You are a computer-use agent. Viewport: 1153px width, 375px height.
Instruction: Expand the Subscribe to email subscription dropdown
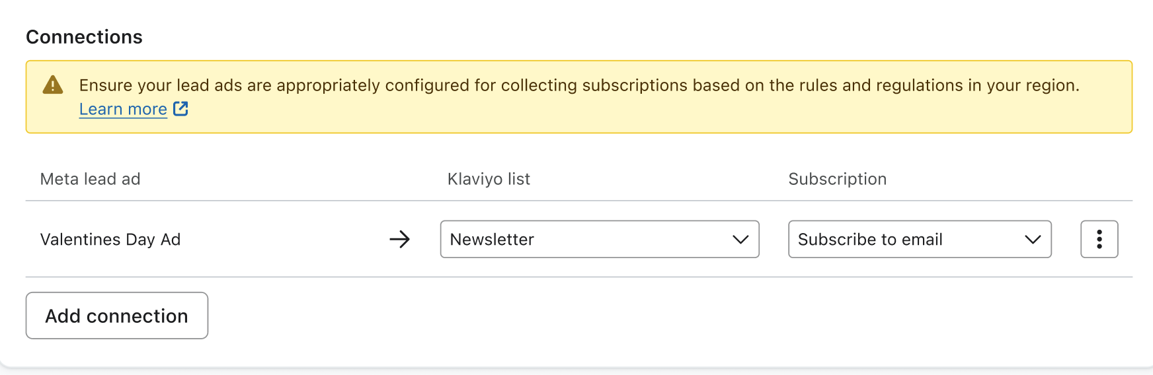[919, 239]
